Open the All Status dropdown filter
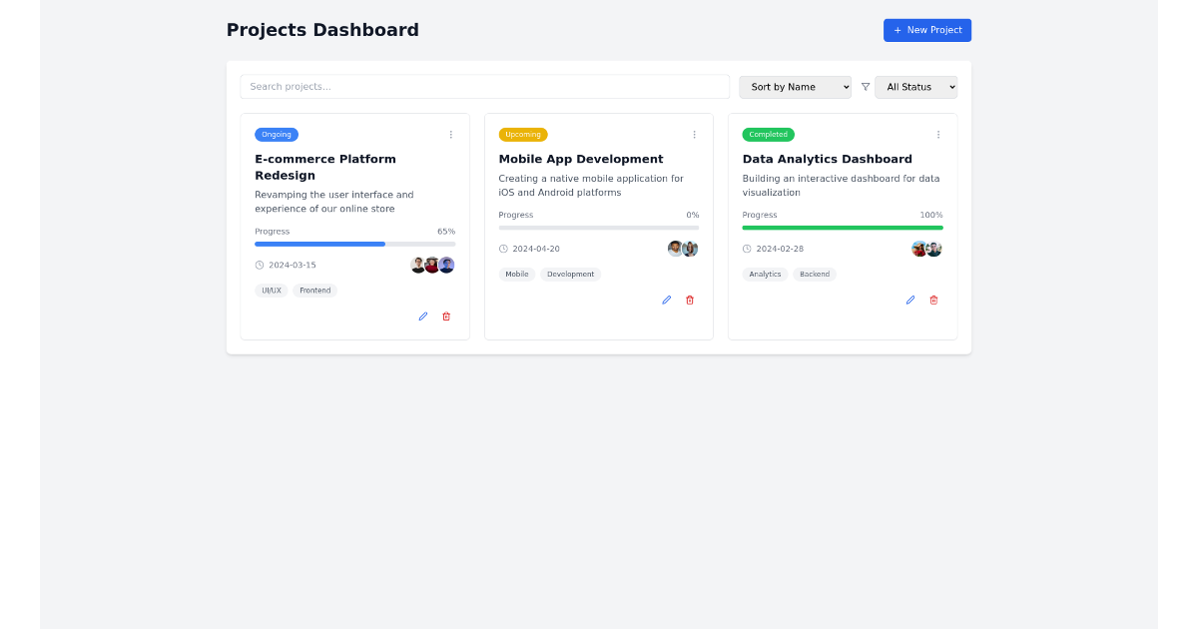The image size is (1198, 629). point(915,87)
